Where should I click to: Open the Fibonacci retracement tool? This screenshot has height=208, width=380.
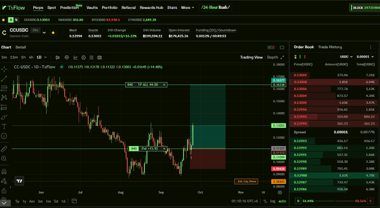point(4,88)
